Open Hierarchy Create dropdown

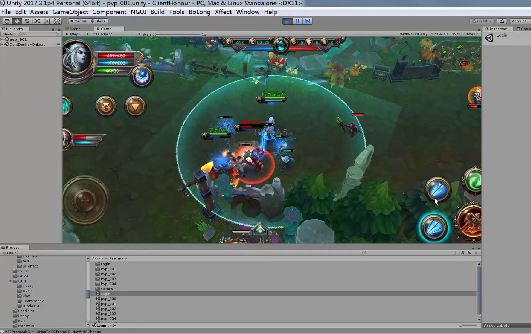point(8,34)
